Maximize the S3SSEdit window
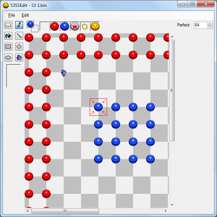217x217 pixels. 192,4
